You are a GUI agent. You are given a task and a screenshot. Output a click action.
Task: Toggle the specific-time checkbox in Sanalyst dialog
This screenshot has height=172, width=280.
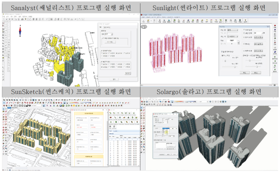(102, 39)
